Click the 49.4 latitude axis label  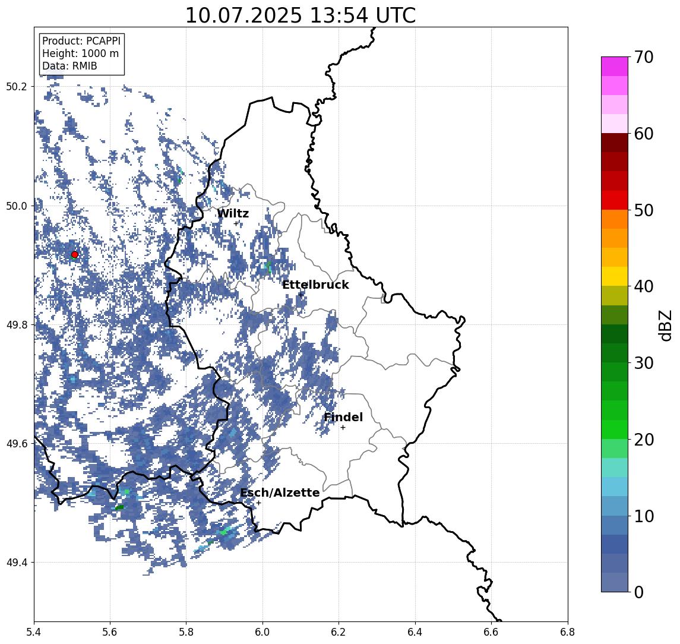(17, 563)
